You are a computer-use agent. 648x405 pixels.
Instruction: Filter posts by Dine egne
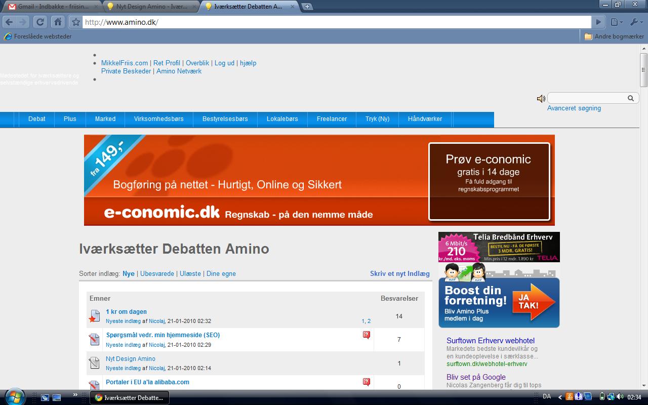click(221, 273)
